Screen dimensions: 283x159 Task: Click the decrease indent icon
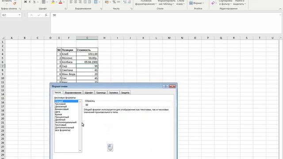tap(85, 2)
